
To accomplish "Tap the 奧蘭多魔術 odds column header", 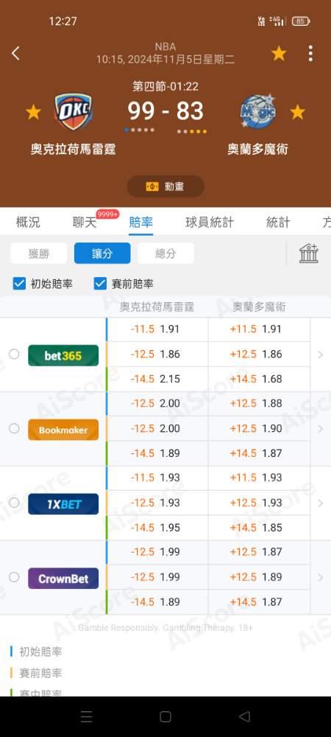I will pyautogui.click(x=259, y=307).
